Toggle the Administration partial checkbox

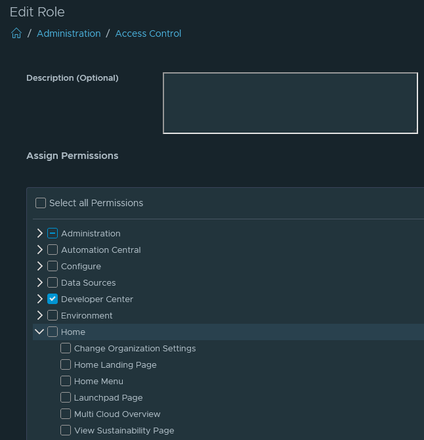(x=53, y=233)
